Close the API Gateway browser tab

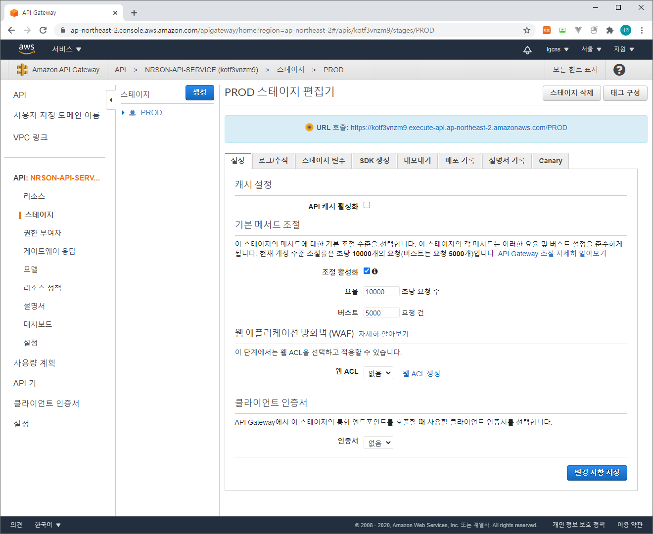coord(115,13)
